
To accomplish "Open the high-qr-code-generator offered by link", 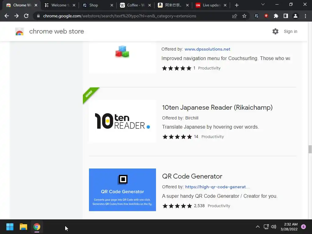I will pos(217,187).
